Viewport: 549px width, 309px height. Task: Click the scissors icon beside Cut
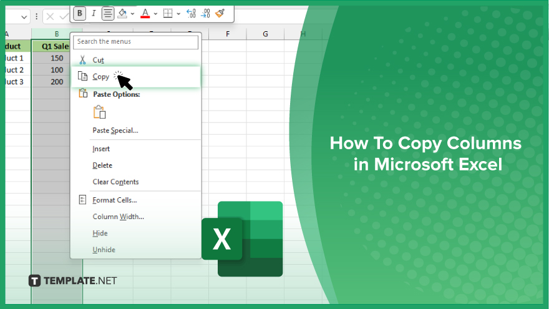point(82,60)
